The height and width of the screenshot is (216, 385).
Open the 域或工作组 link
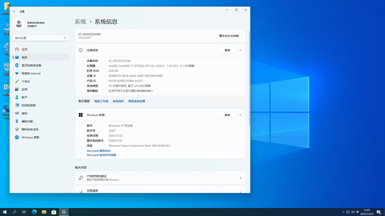tap(101, 101)
